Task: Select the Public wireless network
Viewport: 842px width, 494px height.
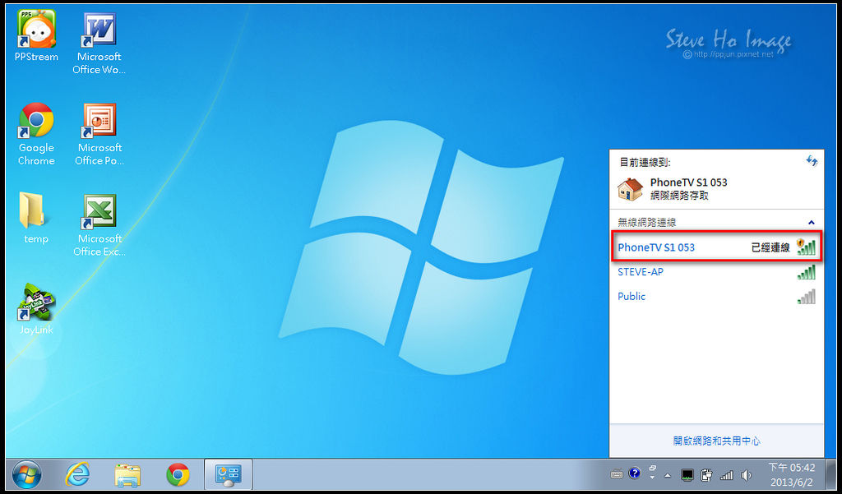Action: [717, 297]
